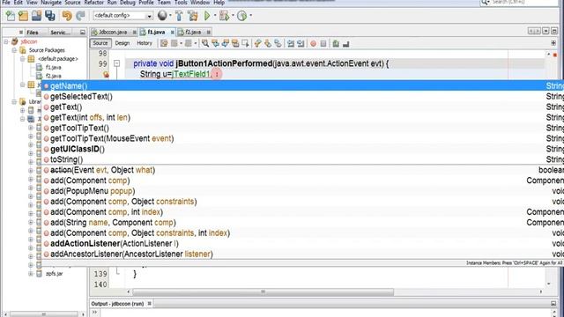Click the Previous Bookmark icon

(257, 43)
